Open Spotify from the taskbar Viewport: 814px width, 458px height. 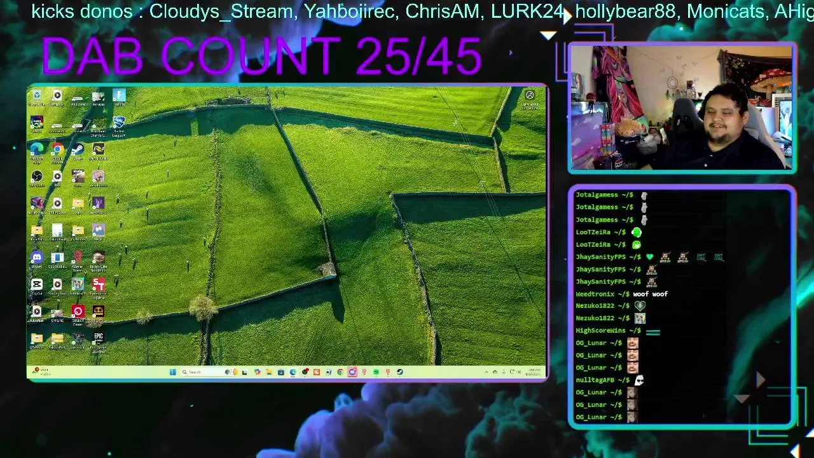(376, 372)
